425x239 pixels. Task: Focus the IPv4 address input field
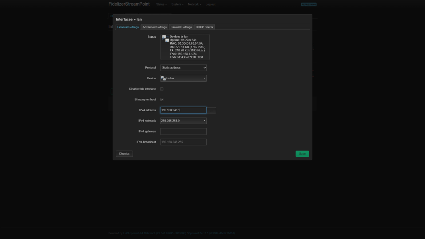[x=183, y=110]
